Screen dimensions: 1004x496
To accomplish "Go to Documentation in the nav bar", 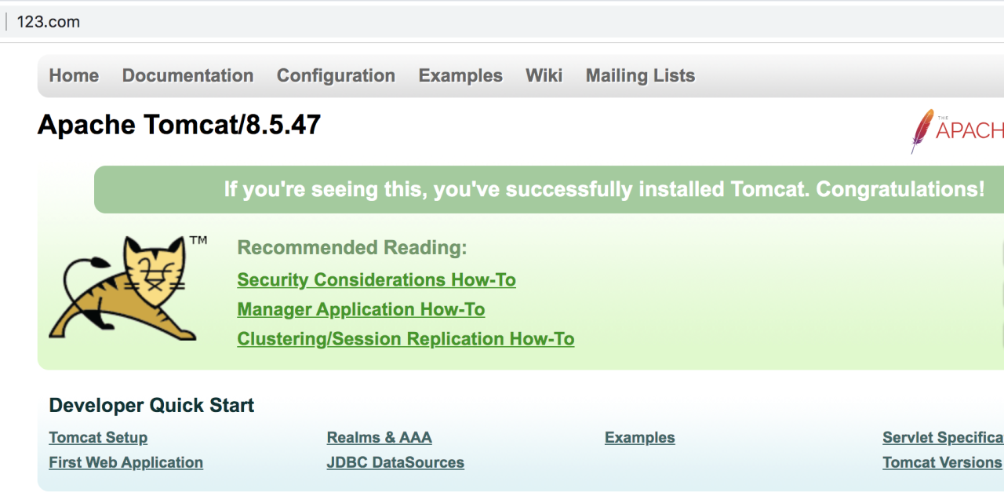I will point(187,76).
